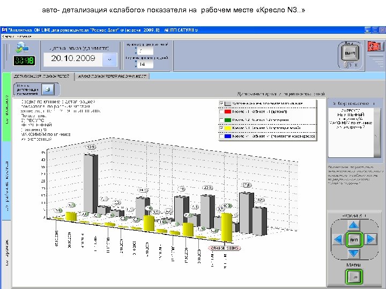Screen dimensions: 386x289
Task: Toggle the yellow Кресло 3 series checkbox
Action: point(221,128)
